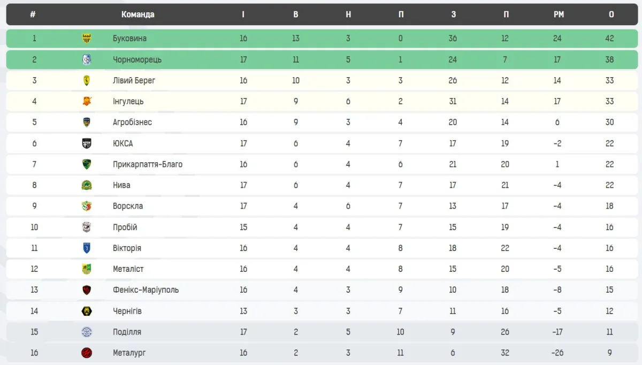Click the Фенікс-Маріуполь team crest

pyautogui.click(x=87, y=290)
